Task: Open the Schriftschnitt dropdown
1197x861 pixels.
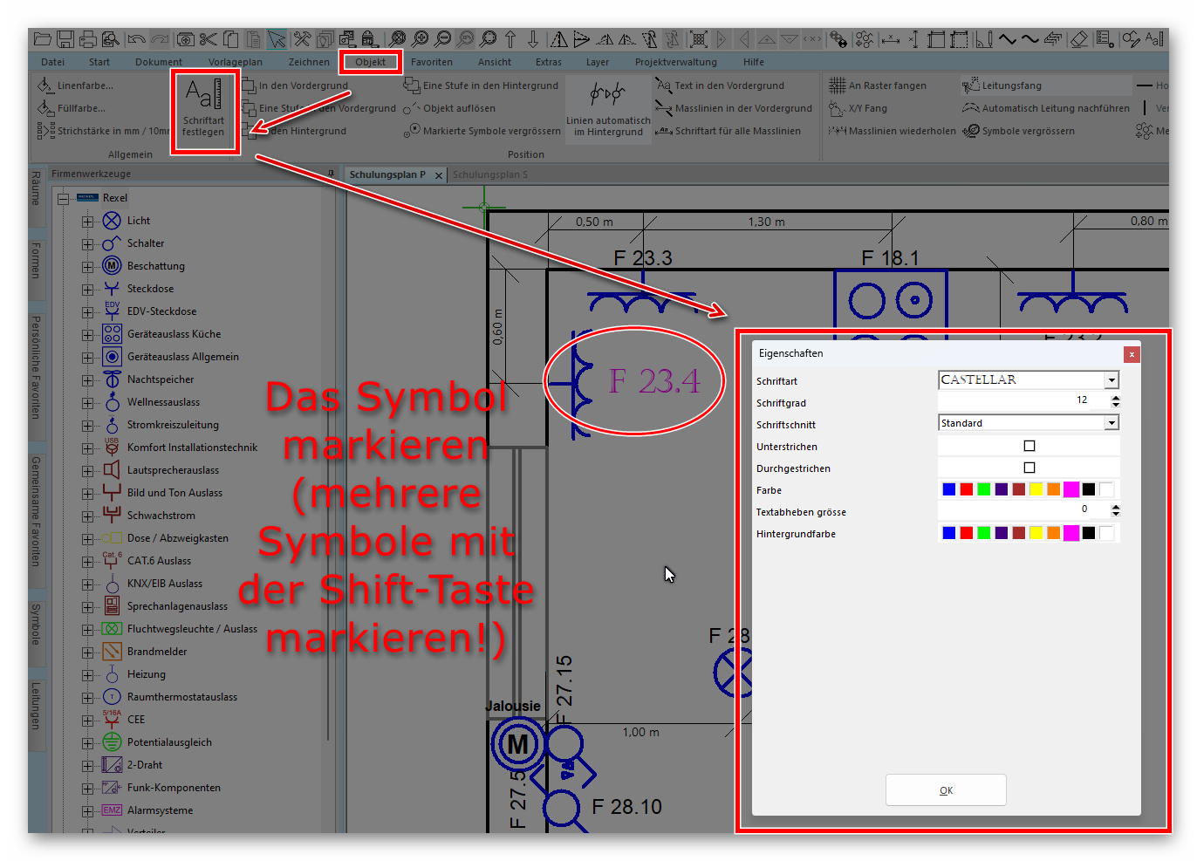Action: pyautogui.click(x=1111, y=423)
